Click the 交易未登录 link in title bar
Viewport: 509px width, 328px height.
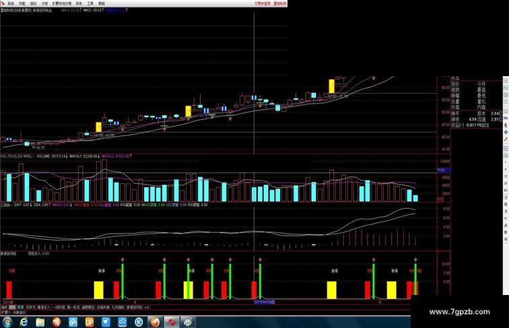[x=263, y=3]
